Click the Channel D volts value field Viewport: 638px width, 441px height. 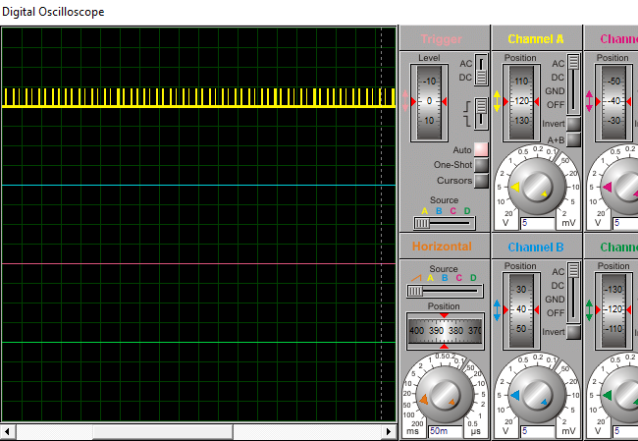tap(626, 431)
